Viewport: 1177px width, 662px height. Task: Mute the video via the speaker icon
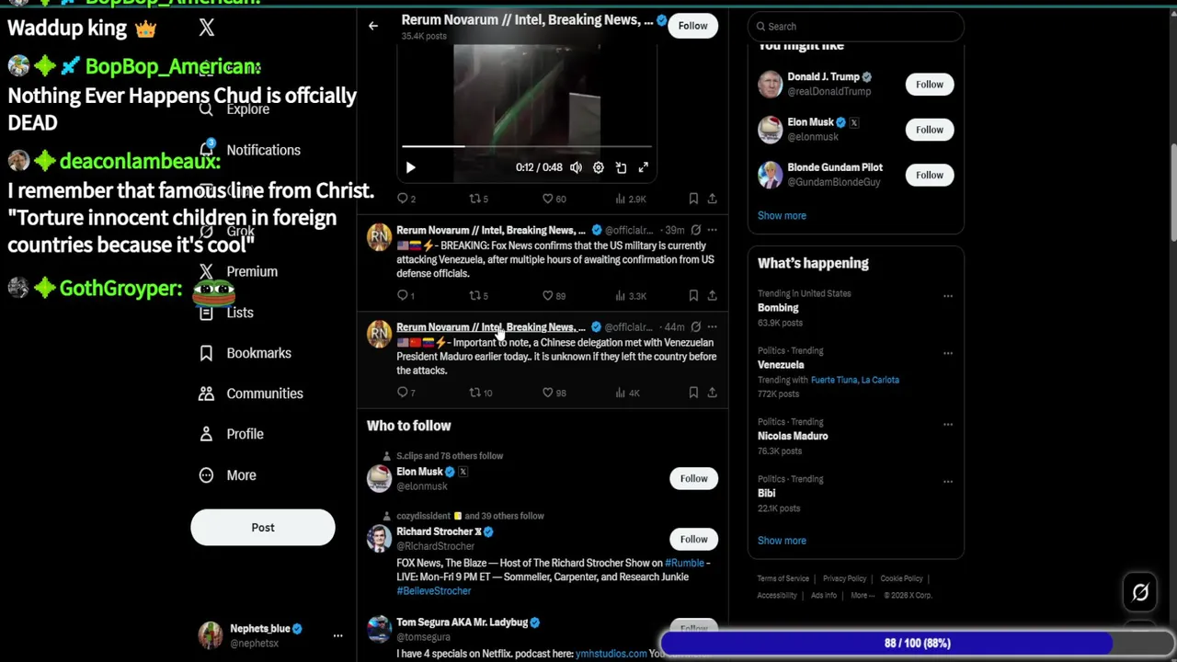tap(576, 167)
